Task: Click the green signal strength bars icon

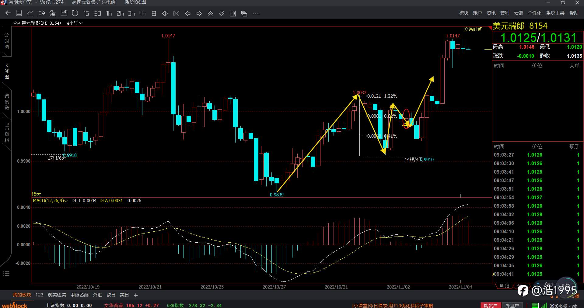Action: click(544, 305)
